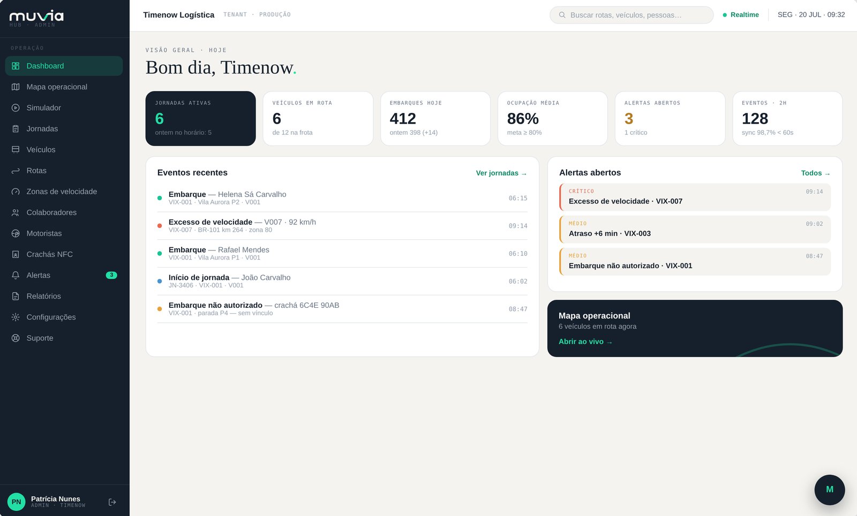Screen dimensions: 857x516
Task: Open alert Embarque não autorizado VIX-001
Action: 695,261
